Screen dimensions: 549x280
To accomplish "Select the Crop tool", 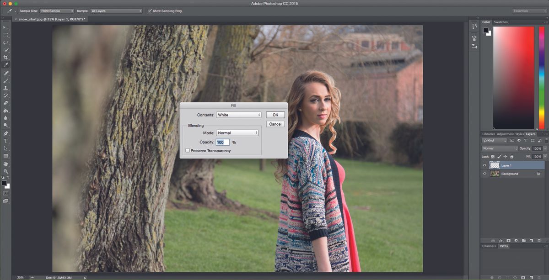I will pos(6,57).
